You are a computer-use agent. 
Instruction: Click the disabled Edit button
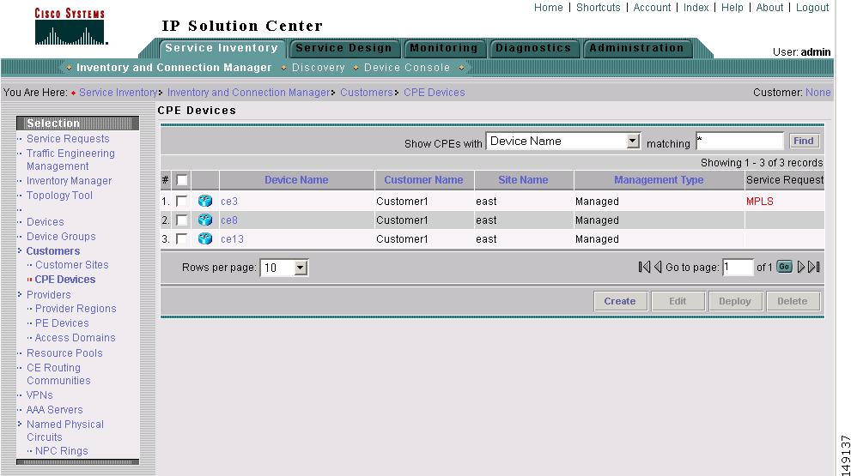[678, 301]
